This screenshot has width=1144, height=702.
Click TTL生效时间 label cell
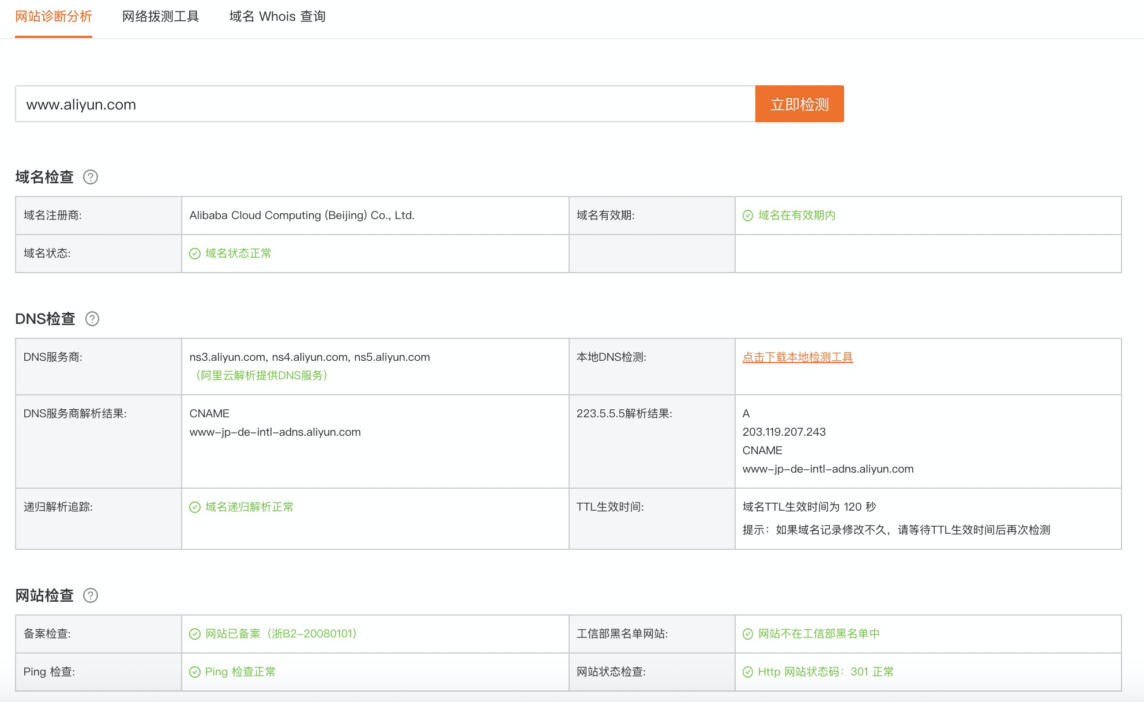pyautogui.click(x=652, y=519)
